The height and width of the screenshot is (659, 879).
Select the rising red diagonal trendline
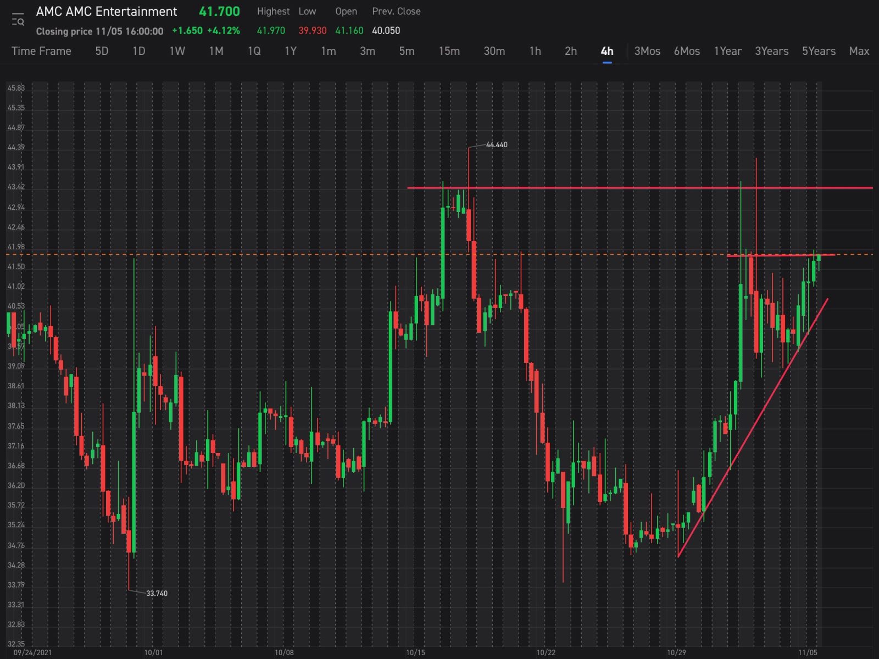[753, 428]
